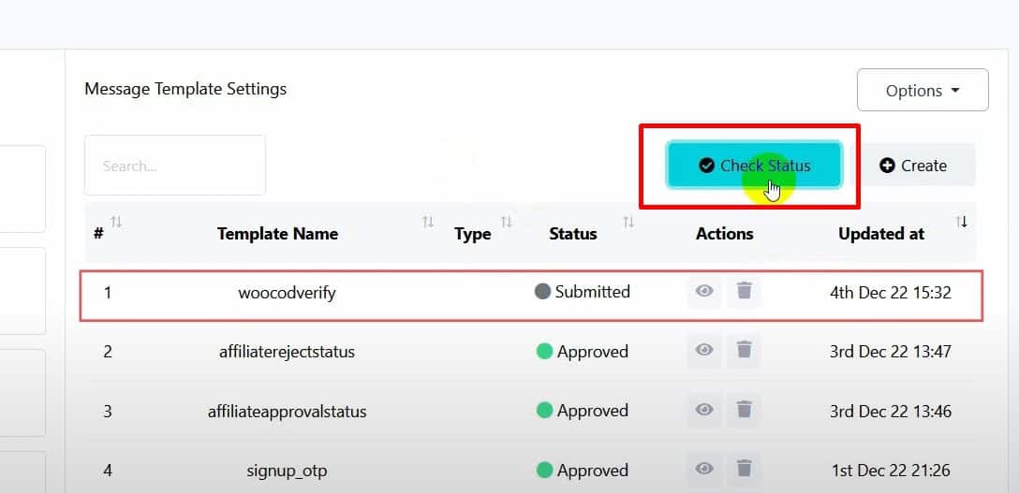Delete the woocodverify template via trash icon
The image size is (1019, 493).
tap(744, 292)
